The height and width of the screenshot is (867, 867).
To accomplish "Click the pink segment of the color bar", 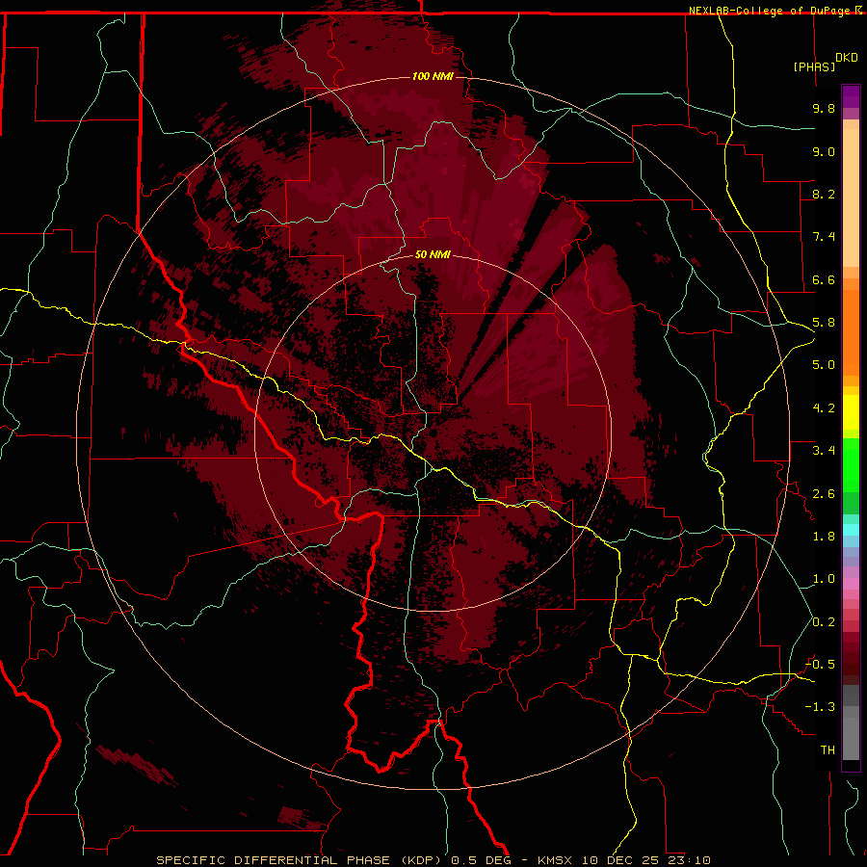I will [851, 584].
